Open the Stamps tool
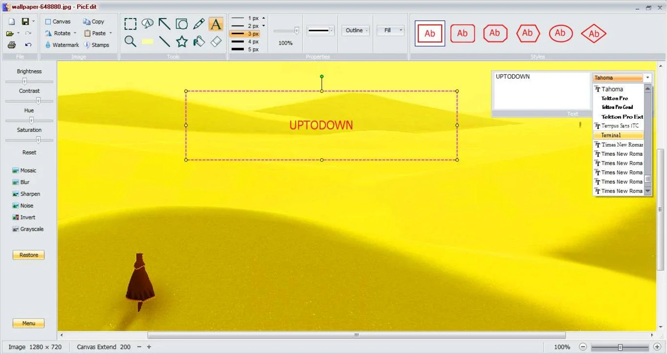The image size is (667, 354). point(96,45)
